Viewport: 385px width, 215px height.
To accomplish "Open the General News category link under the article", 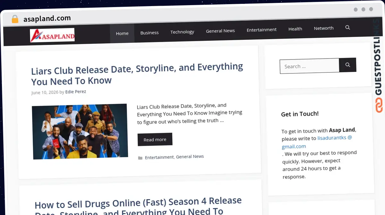I will (190, 157).
